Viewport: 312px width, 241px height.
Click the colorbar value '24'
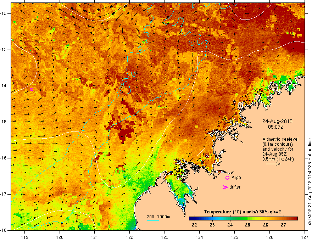coord(230,225)
